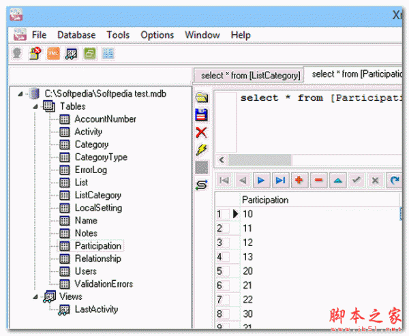The image size is (409, 336).
Task: Collapse the Views tree node
Action: pyautogui.click(x=35, y=296)
